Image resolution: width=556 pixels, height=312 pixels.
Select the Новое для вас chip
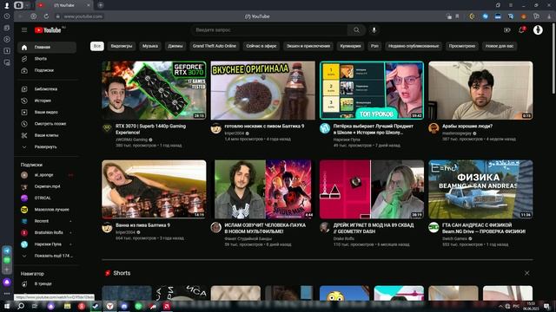500,46
